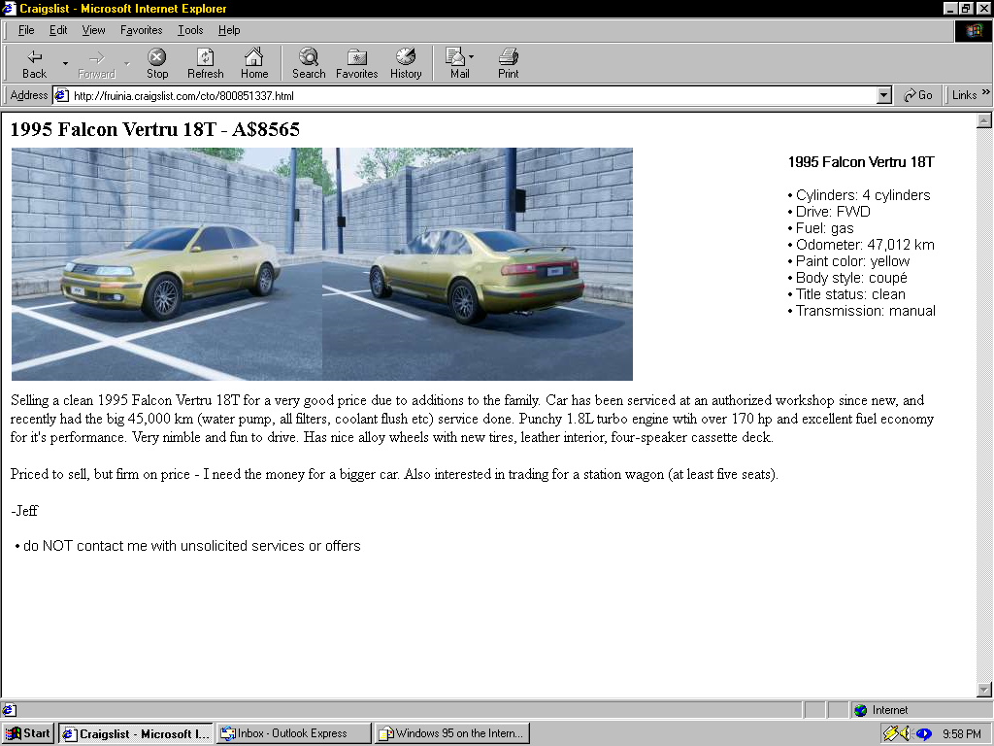Viewport: 994px width, 746px height.
Task: Expand the address bar dropdown list
Action: [884, 96]
